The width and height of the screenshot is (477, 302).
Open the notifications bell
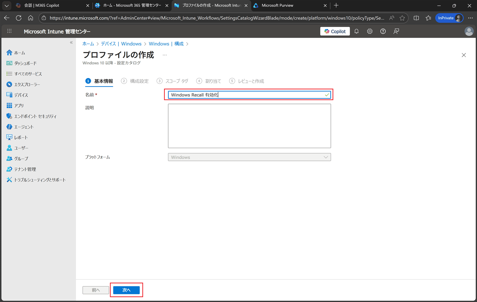tap(356, 31)
